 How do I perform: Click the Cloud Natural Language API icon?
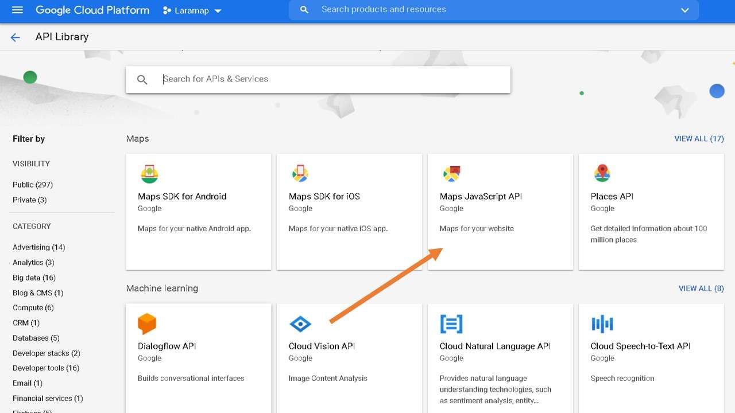click(451, 324)
